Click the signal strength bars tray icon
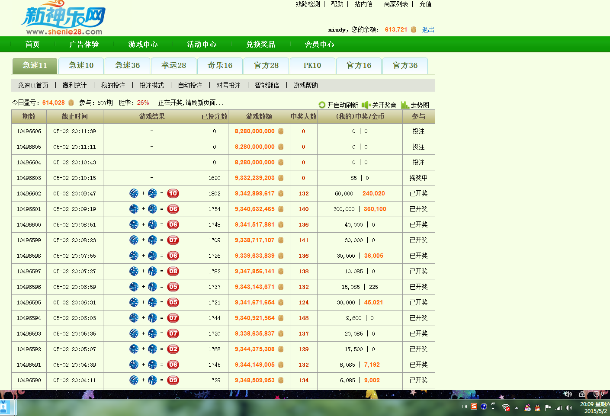The width and height of the screenshot is (610, 416). pyautogui.click(x=559, y=407)
